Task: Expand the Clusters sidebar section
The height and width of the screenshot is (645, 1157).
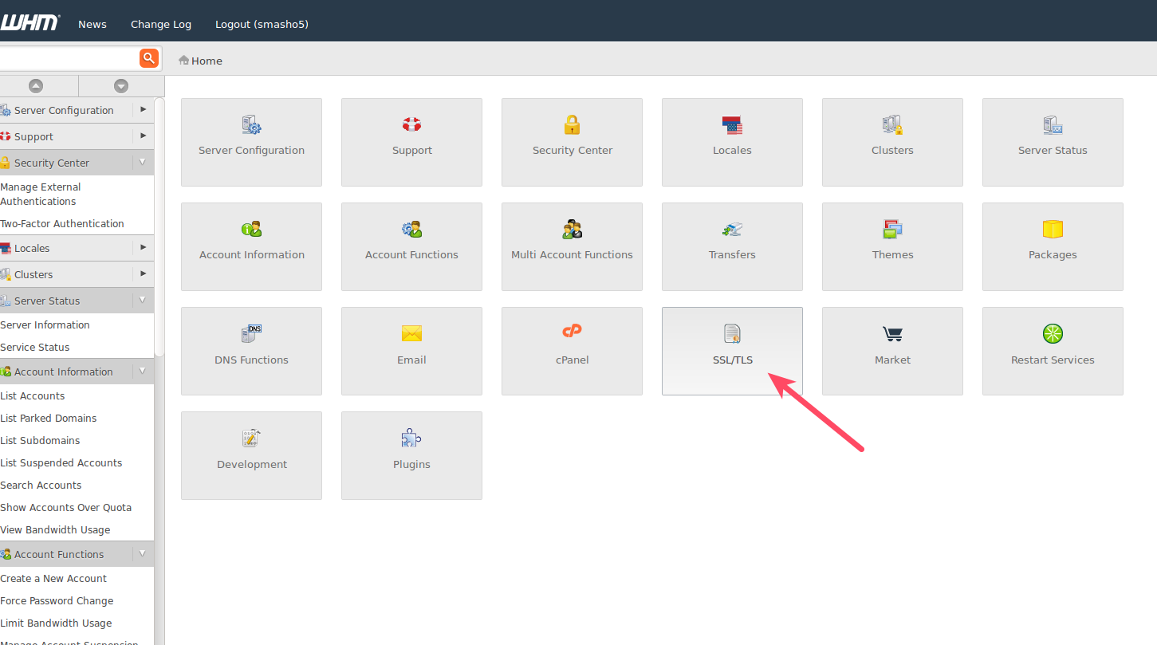Action: click(143, 274)
